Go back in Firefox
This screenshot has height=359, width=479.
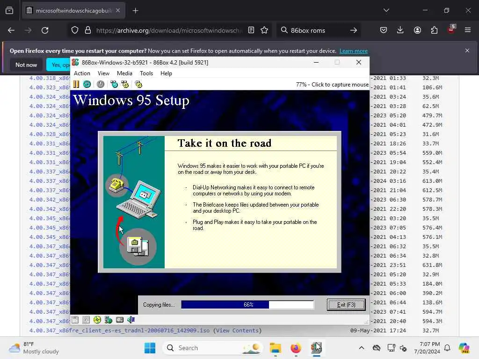click(x=11, y=30)
